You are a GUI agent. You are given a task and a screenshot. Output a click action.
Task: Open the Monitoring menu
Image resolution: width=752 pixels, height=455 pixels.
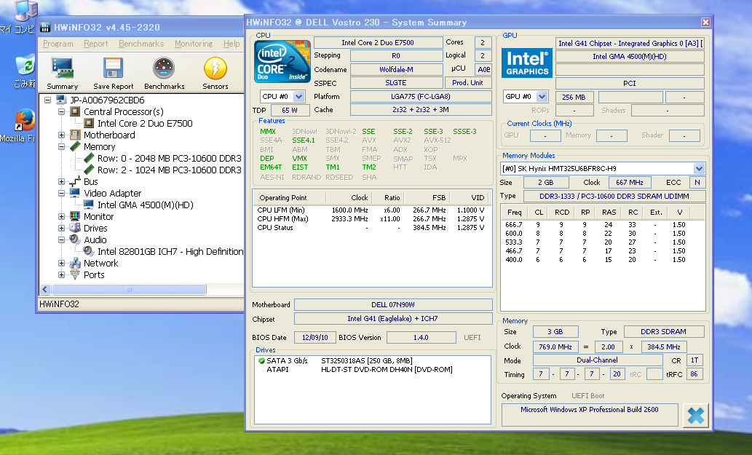[193, 44]
